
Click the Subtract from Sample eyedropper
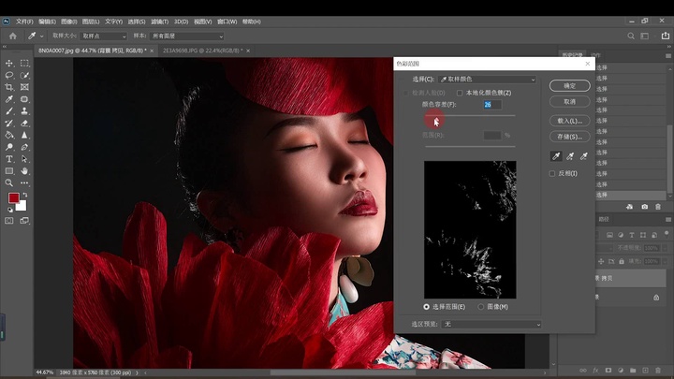[583, 156]
